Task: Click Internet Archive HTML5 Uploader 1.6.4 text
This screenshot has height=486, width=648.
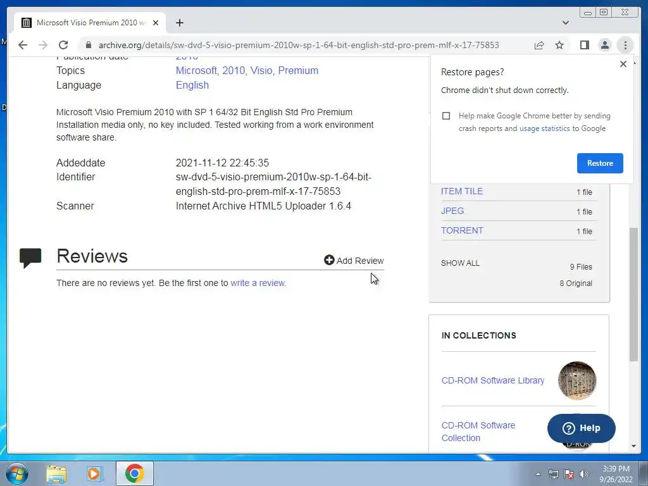Action: [263, 206]
